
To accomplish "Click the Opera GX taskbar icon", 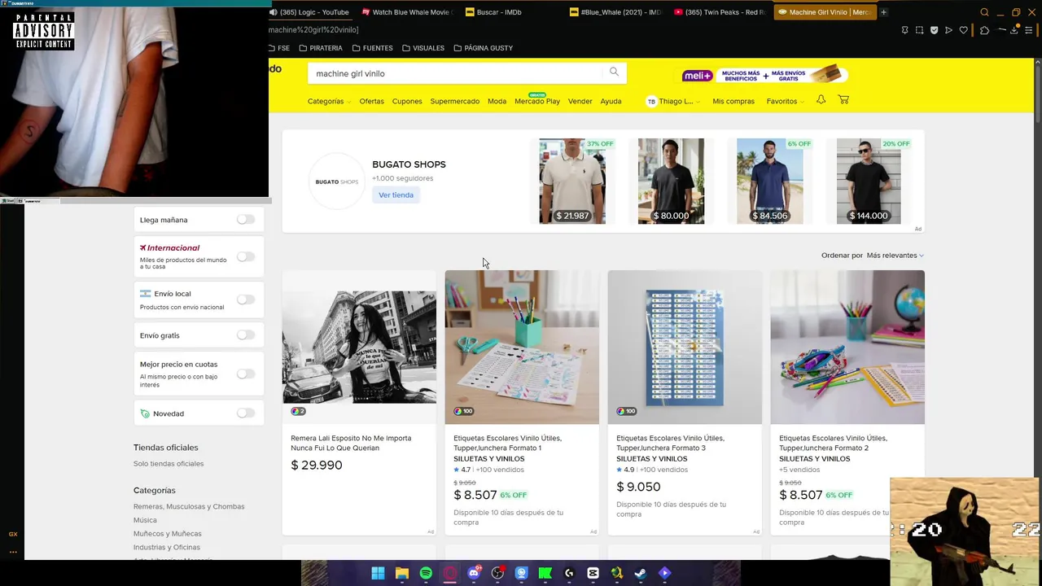I will tap(450, 573).
